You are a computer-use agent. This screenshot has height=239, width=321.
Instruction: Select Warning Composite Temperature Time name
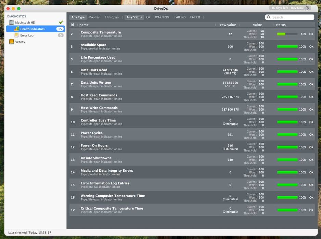coord(113,196)
